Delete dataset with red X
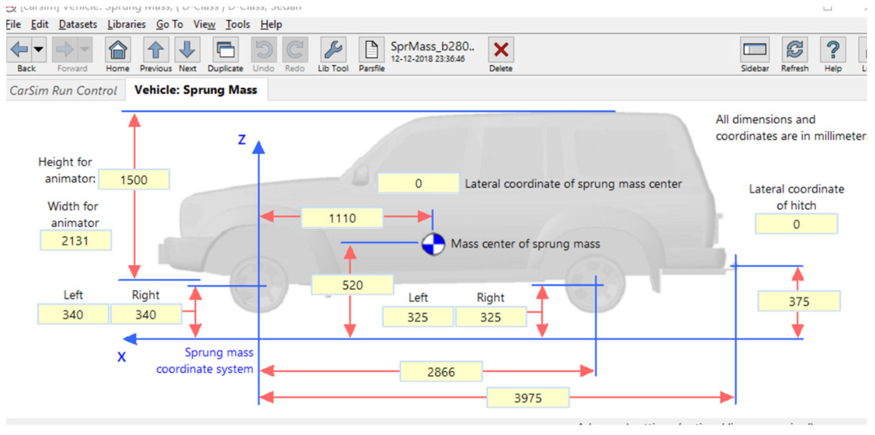Image resolution: width=875 pixels, height=435 pixels. click(x=501, y=50)
